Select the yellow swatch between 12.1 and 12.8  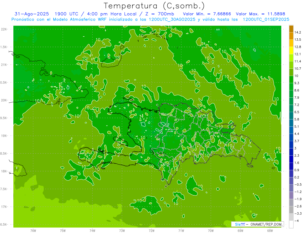pos(291,50)
